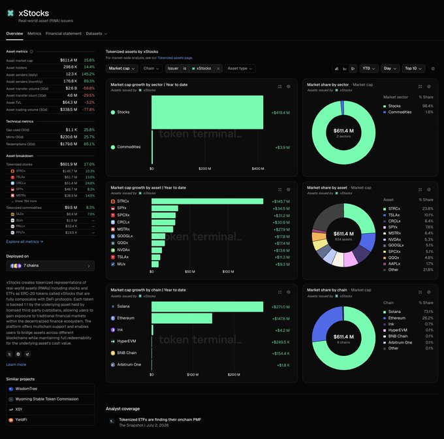
Task: Expand the Market share by sector chart
Action: pos(420,86)
